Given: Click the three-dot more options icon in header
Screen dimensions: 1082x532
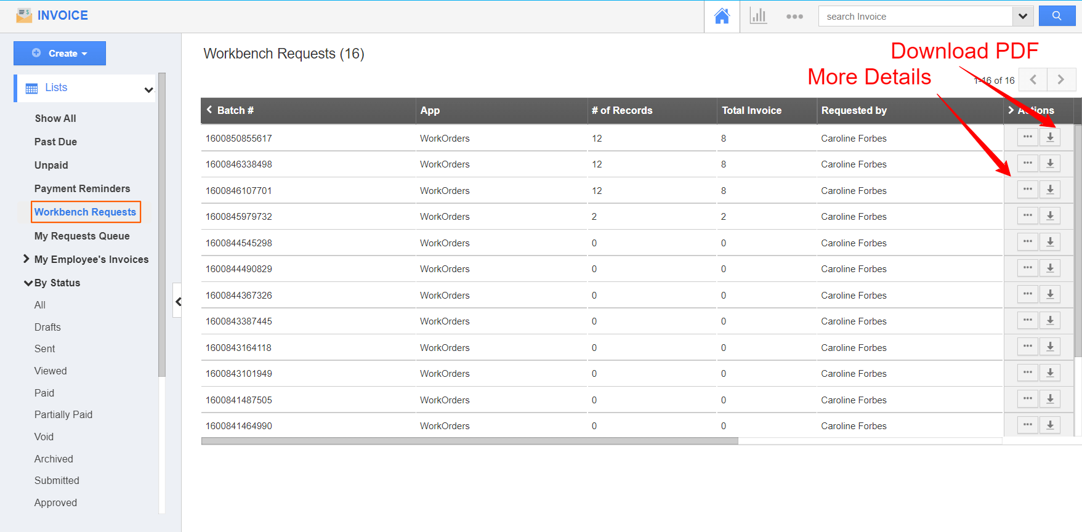Looking at the screenshot, I should click(x=794, y=17).
